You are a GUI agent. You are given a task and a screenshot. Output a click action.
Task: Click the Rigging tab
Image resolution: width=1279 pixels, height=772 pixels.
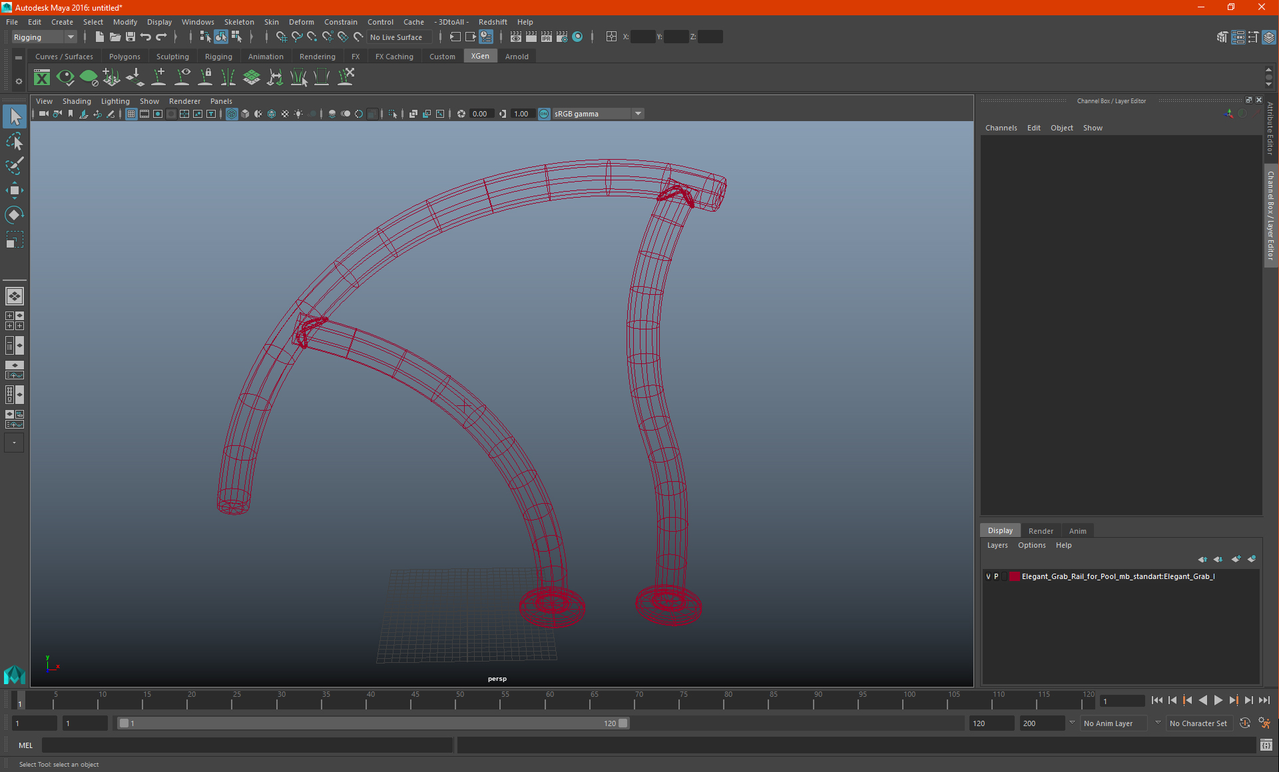point(216,56)
